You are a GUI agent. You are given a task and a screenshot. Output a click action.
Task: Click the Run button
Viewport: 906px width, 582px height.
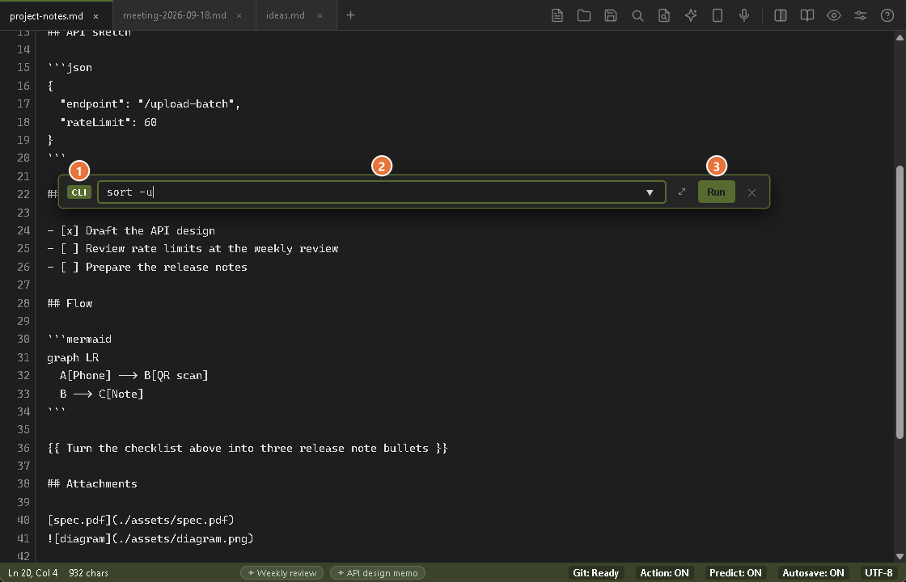pyautogui.click(x=716, y=192)
